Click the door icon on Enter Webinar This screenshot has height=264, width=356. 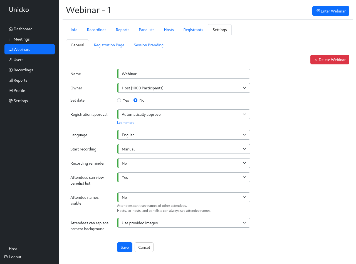tap(318, 11)
